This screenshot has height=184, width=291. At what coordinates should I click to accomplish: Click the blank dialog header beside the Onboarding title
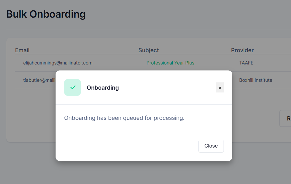tap(167, 87)
